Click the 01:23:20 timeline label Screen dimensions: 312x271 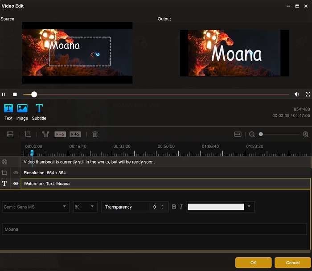click(x=255, y=147)
